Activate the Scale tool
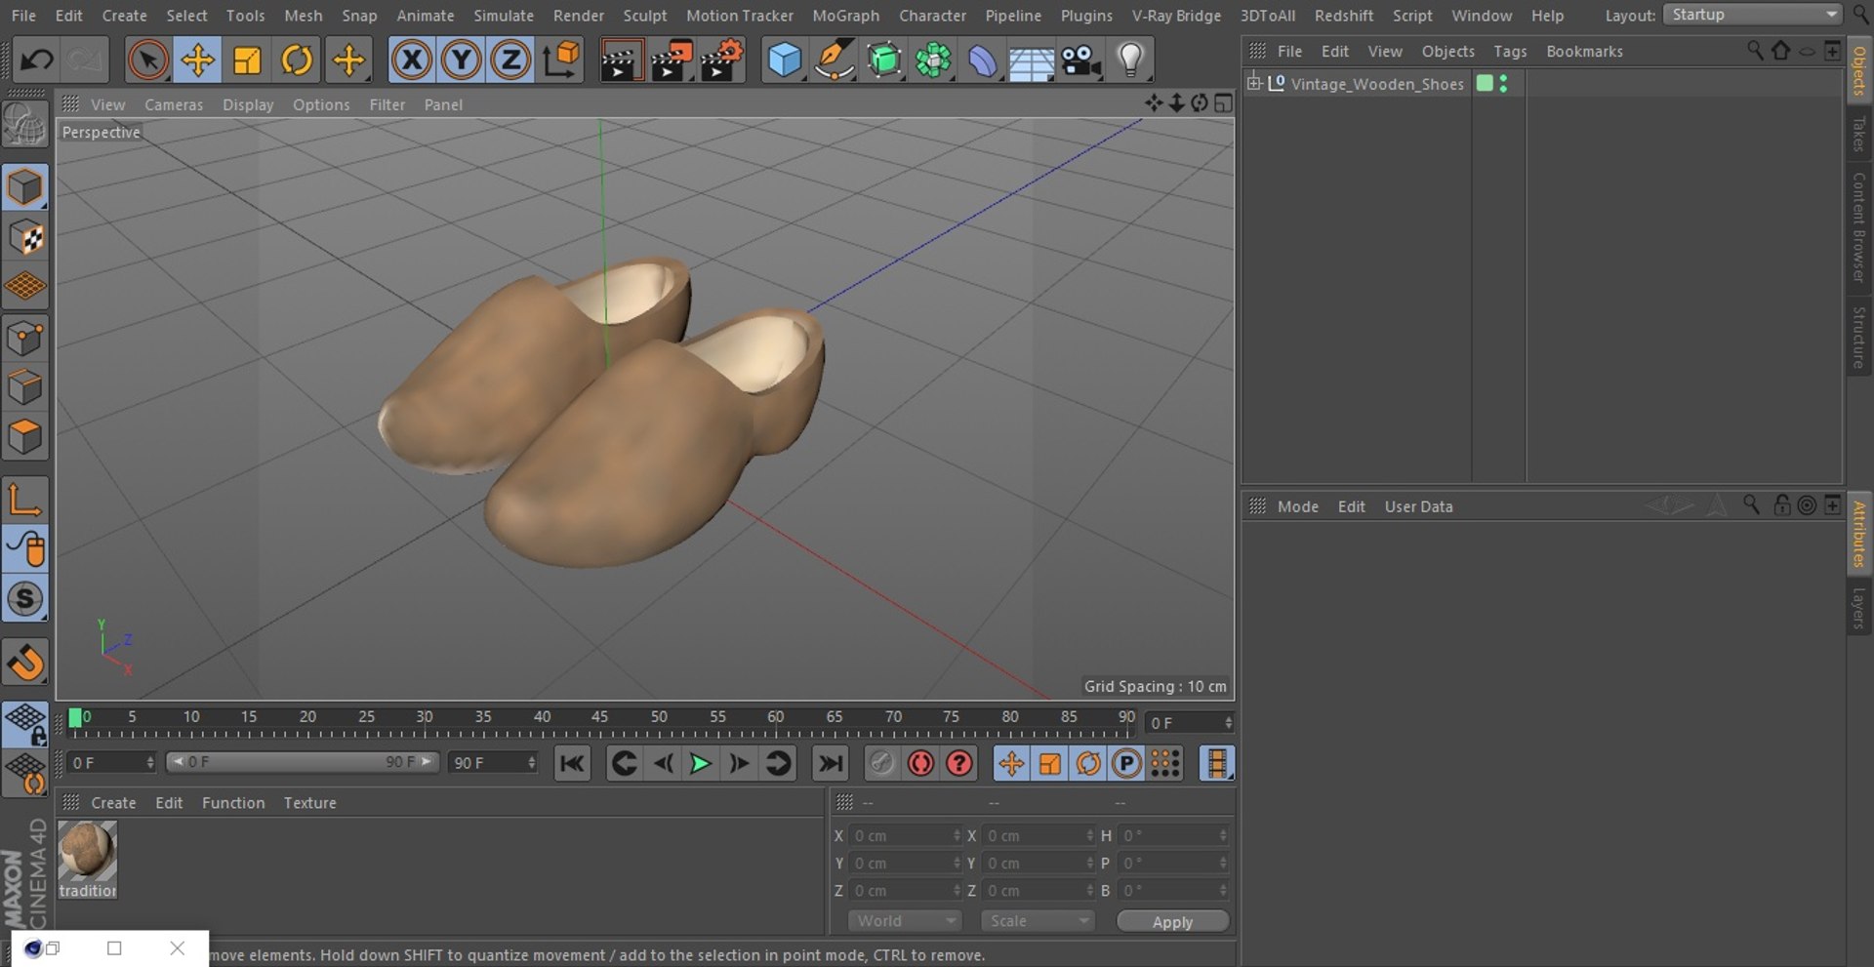The height and width of the screenshot is (967, 1874). 247,60
